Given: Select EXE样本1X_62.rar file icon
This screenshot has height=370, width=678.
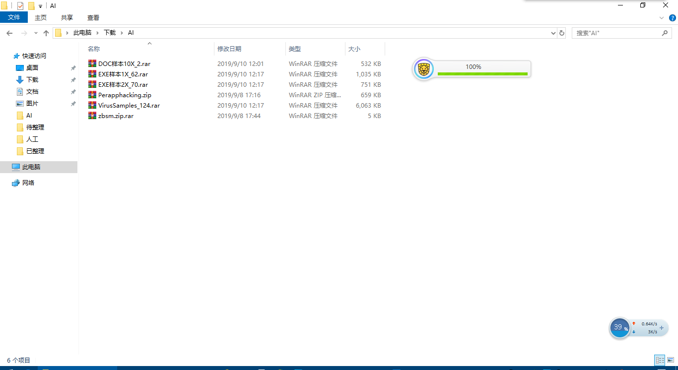Looking at the screenshot, I should (92, 74).
